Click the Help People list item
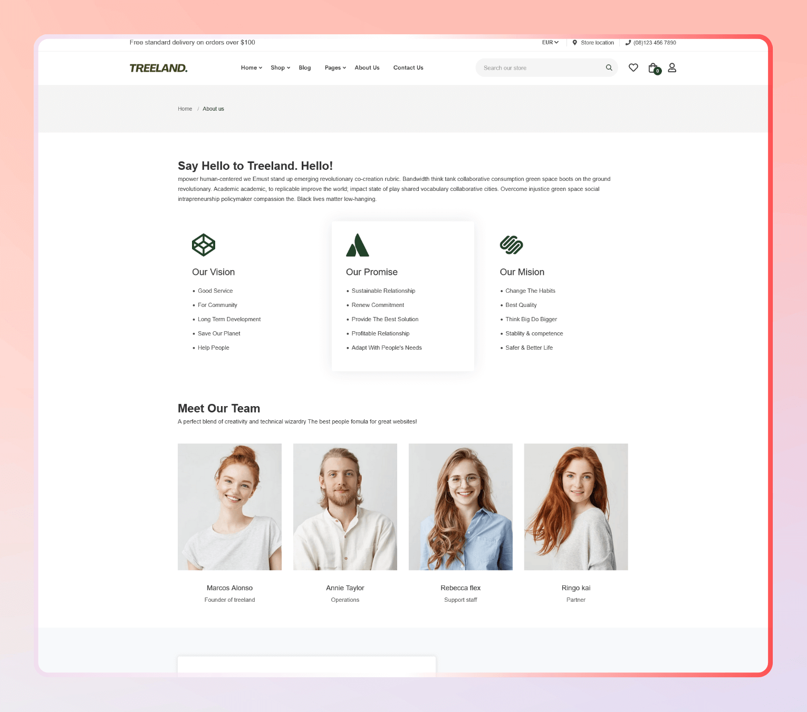 214,348
